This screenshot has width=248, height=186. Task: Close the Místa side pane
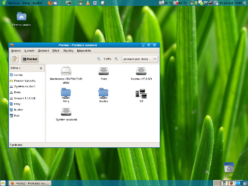tap(41, 68)
